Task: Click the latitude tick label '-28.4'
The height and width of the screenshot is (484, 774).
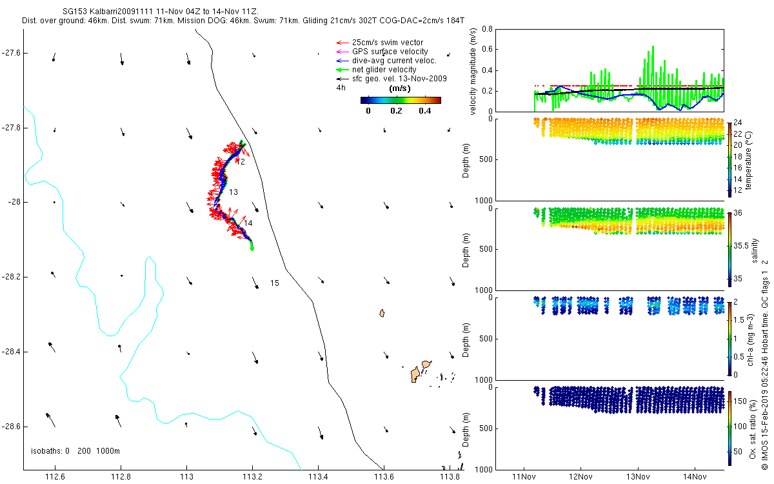Action: pyautogui.click(x=12, y=352)
